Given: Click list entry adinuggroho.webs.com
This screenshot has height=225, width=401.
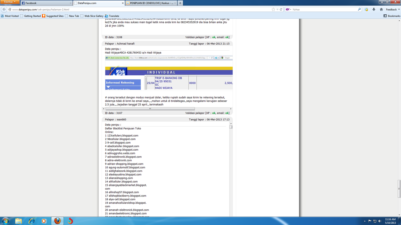Looking at the screenshot, I should pyautogui.click(x=121, y=153).
